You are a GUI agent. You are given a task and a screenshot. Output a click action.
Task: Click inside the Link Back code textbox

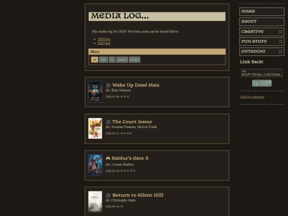click(x=262, y=73)
